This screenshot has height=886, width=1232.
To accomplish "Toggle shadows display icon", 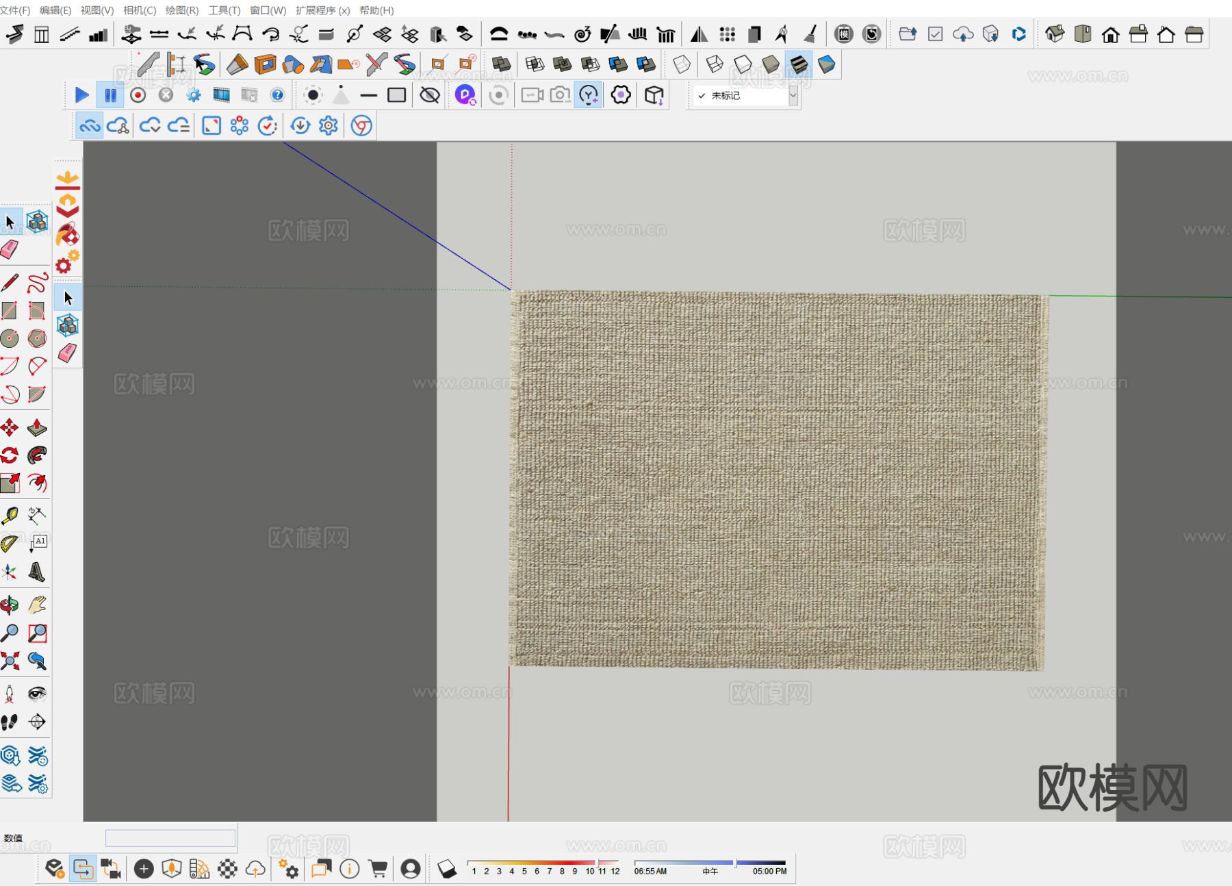I will (446, 869).
